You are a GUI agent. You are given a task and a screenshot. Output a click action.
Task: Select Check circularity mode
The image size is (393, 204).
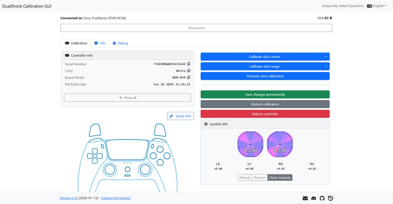(280, 178)
